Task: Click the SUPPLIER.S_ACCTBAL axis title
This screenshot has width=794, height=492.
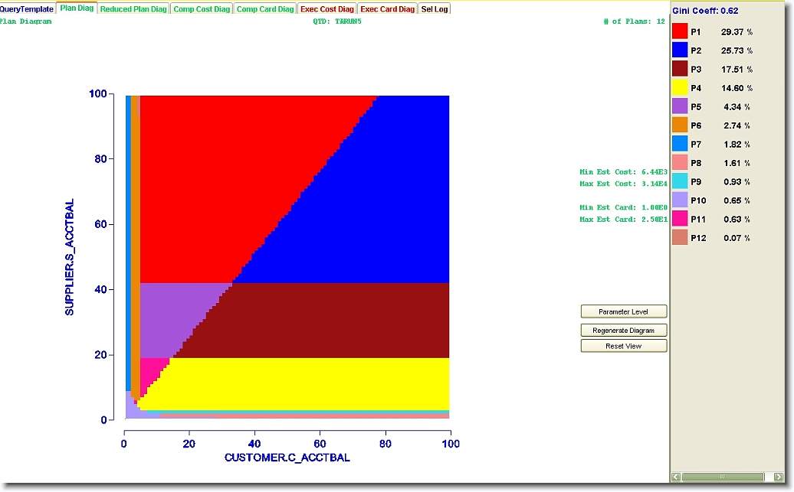Action: tap(70, 257)
